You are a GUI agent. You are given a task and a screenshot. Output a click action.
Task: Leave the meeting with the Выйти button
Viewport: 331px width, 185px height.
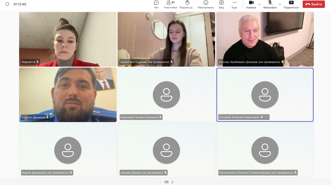(313, 4)
